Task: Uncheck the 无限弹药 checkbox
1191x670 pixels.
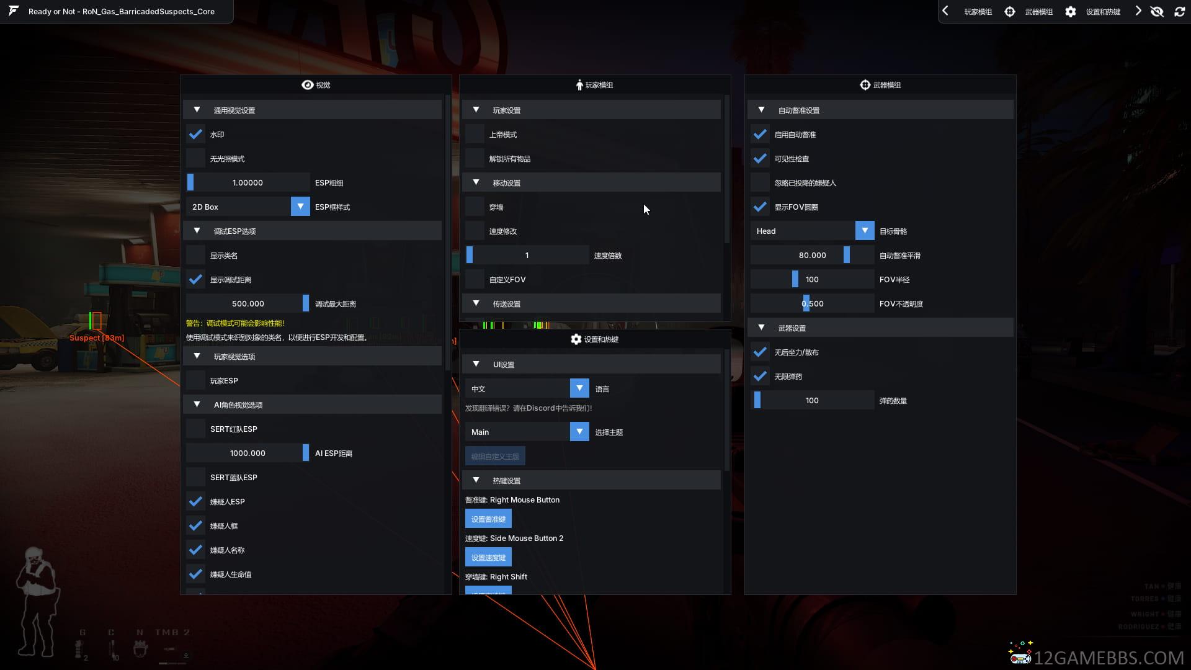Action: [x=760, y=376]
